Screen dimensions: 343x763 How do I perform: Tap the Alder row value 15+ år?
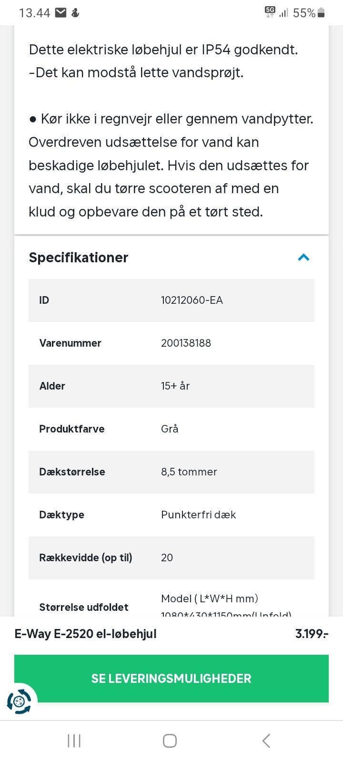(175, 386)
